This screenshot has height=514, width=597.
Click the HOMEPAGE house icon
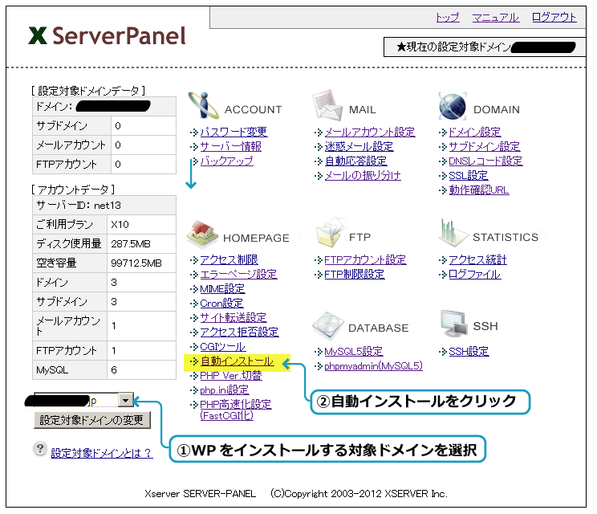202,234
